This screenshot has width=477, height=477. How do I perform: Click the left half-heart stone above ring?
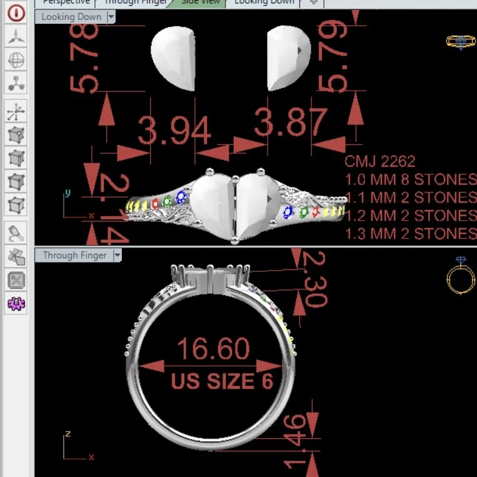[173, 58]
